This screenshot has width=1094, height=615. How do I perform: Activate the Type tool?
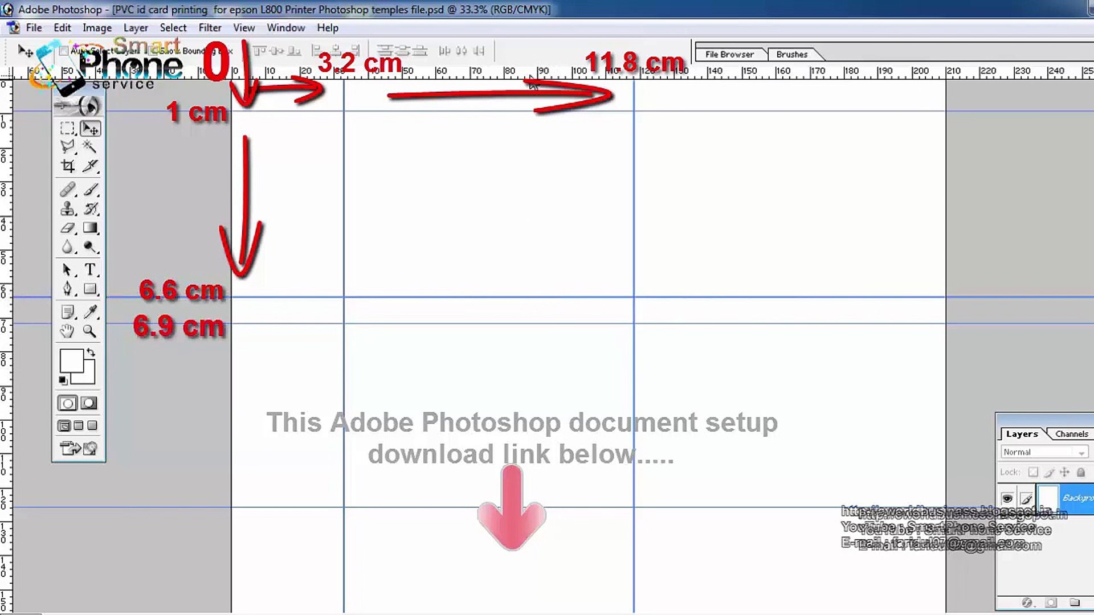[x=89, y=269]
